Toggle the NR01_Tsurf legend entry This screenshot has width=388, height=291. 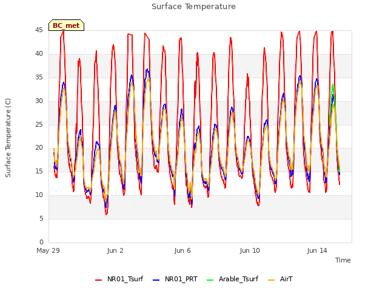click(119, 279)
